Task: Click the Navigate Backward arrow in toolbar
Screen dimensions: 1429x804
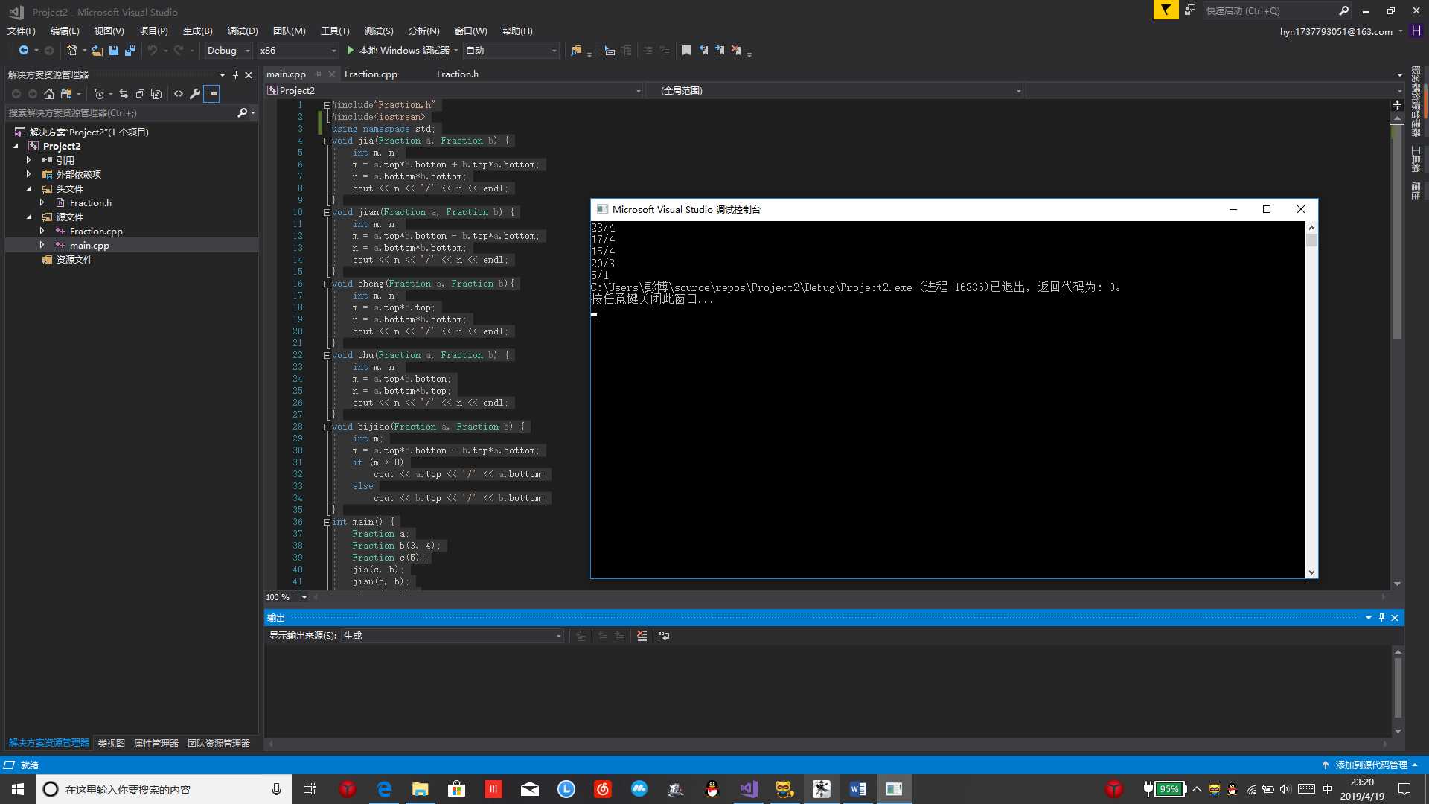Action: (24, 51)
